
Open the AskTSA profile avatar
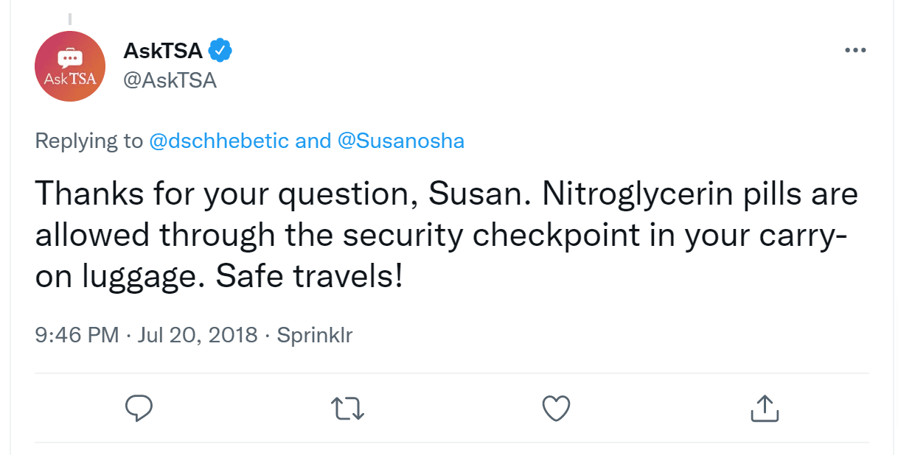click(70, 66)
